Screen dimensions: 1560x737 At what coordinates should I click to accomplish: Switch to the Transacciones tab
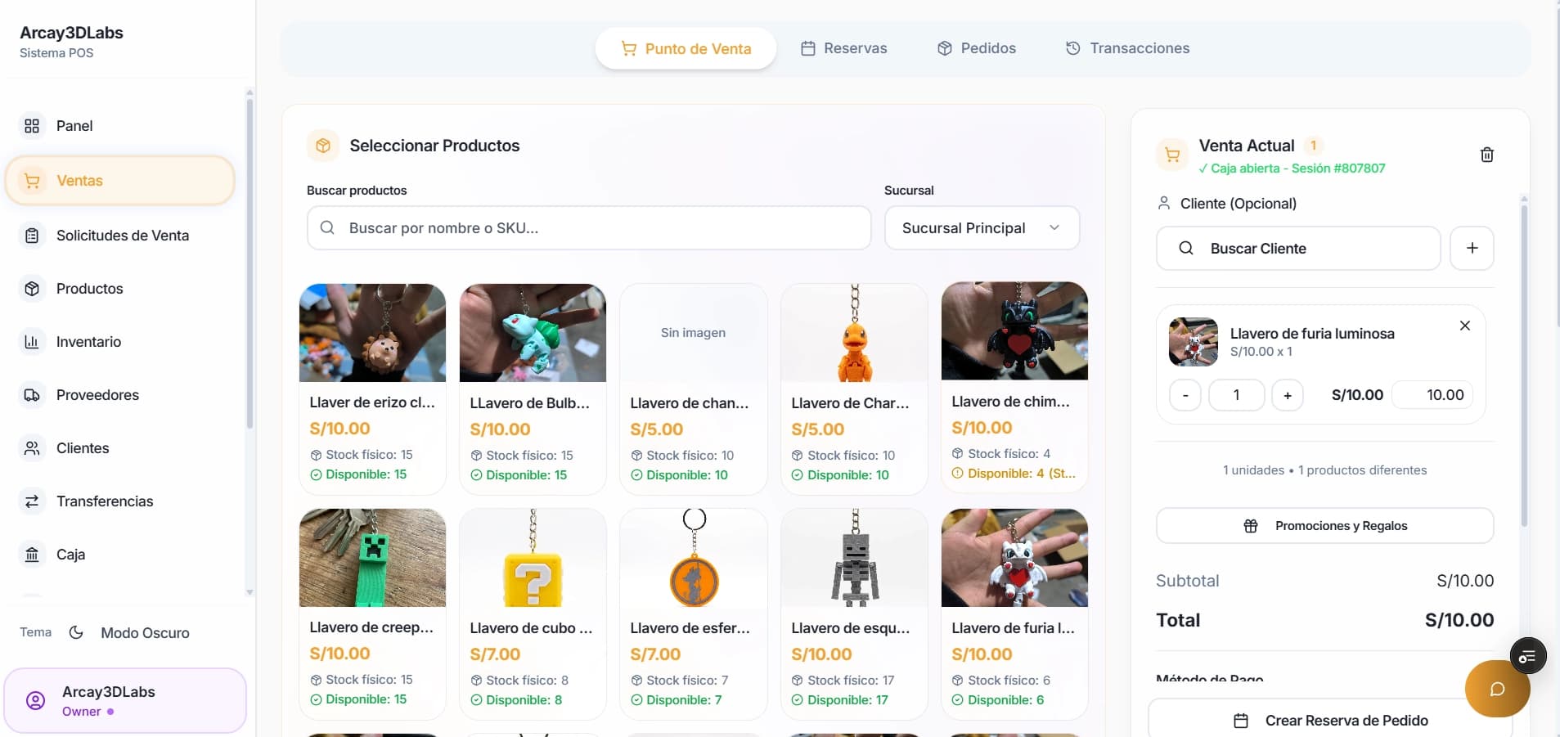pyautogui.click(x=1127, y=48)
